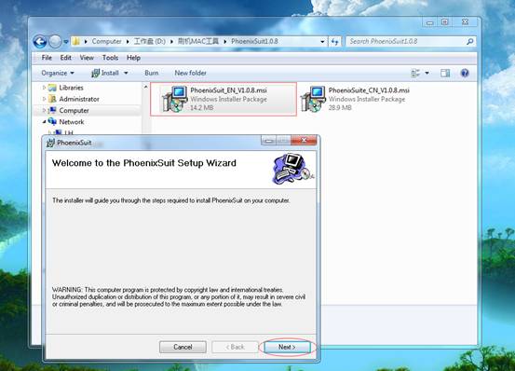
Task: Collapse the Network tree node
Action: [x=44, y=122]
